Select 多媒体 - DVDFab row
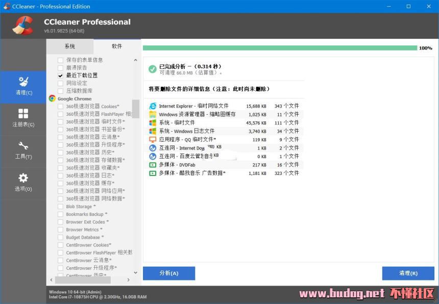 (x=224, y=165)
